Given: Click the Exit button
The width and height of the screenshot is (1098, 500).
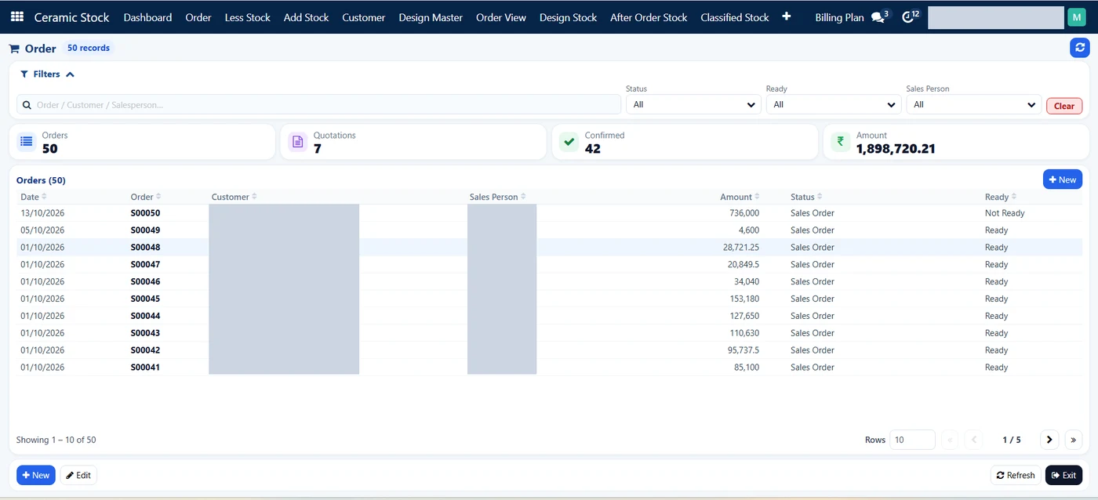Looking at the screenshot, I should 1063,475.
